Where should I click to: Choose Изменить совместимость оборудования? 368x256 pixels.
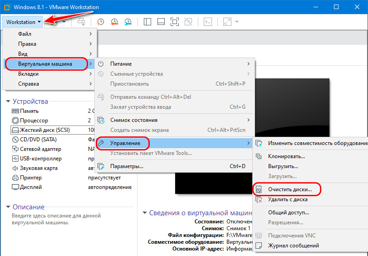pyautogui.click(x=311, y=143)
